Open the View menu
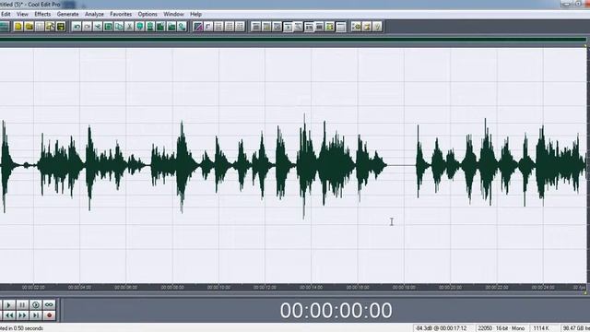Viewport: 590px width, 332px height. coord(22,14)
